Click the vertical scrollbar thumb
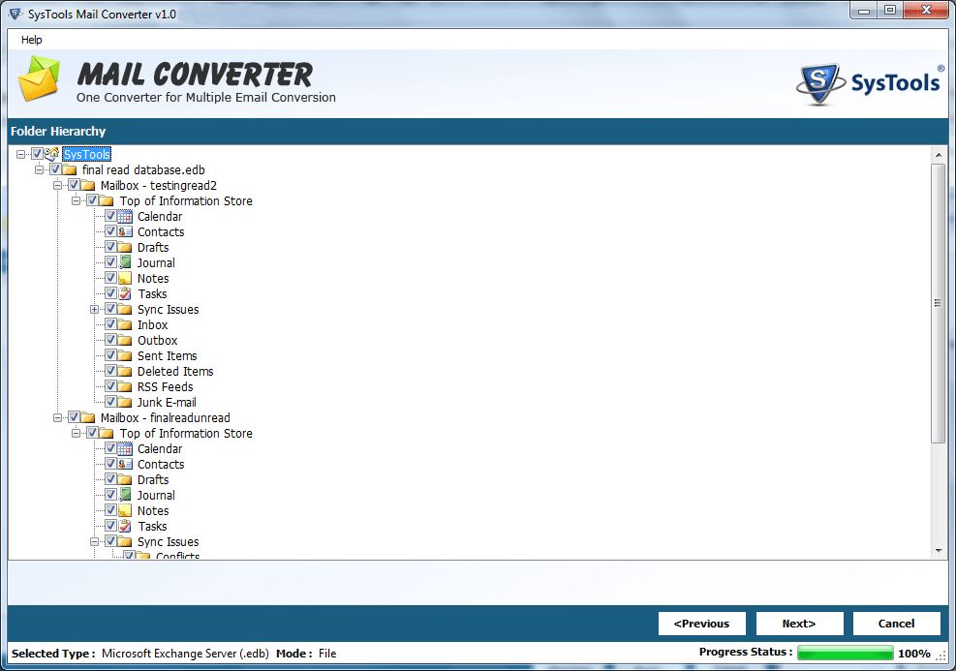The image size is (956, 671). click(938, 303)
